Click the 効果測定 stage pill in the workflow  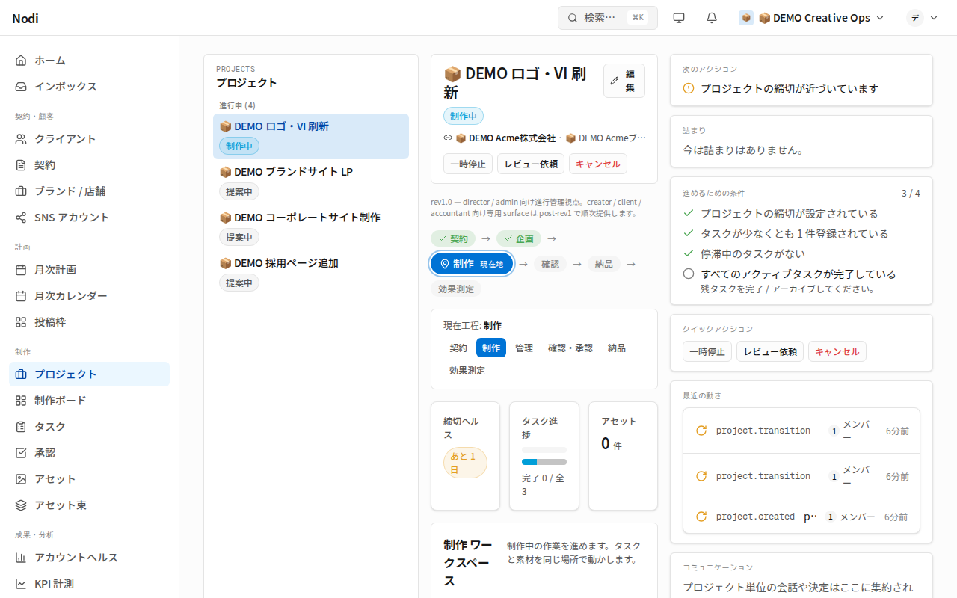[456, 289]
